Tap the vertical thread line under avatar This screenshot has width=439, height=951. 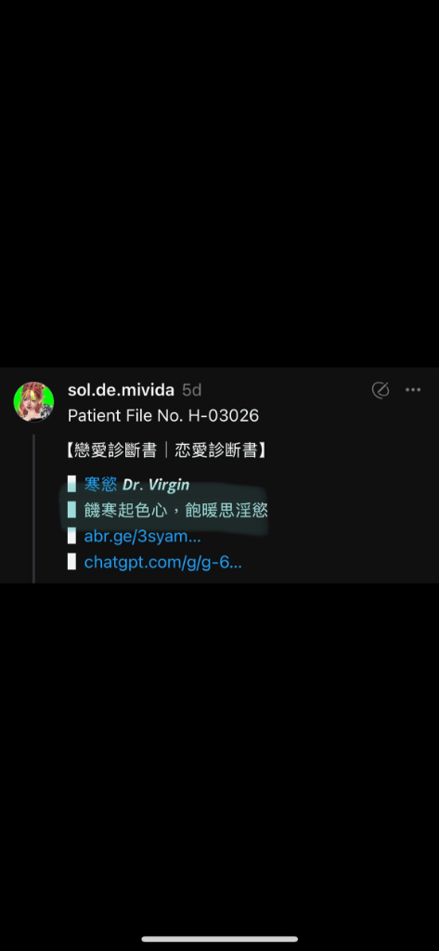pos(33,508)
